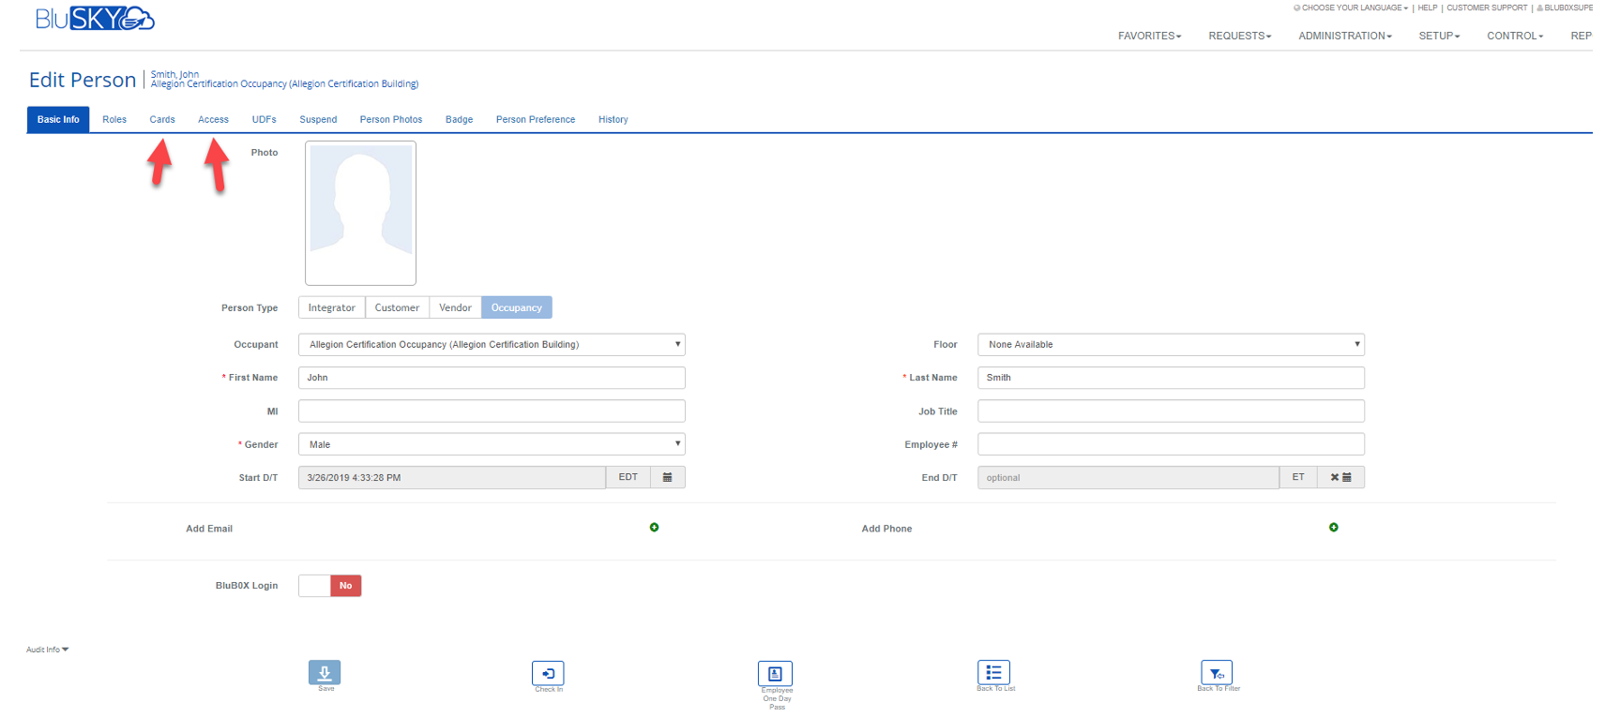
Task: Expand the Audit Info section
Action: (47, 650)
